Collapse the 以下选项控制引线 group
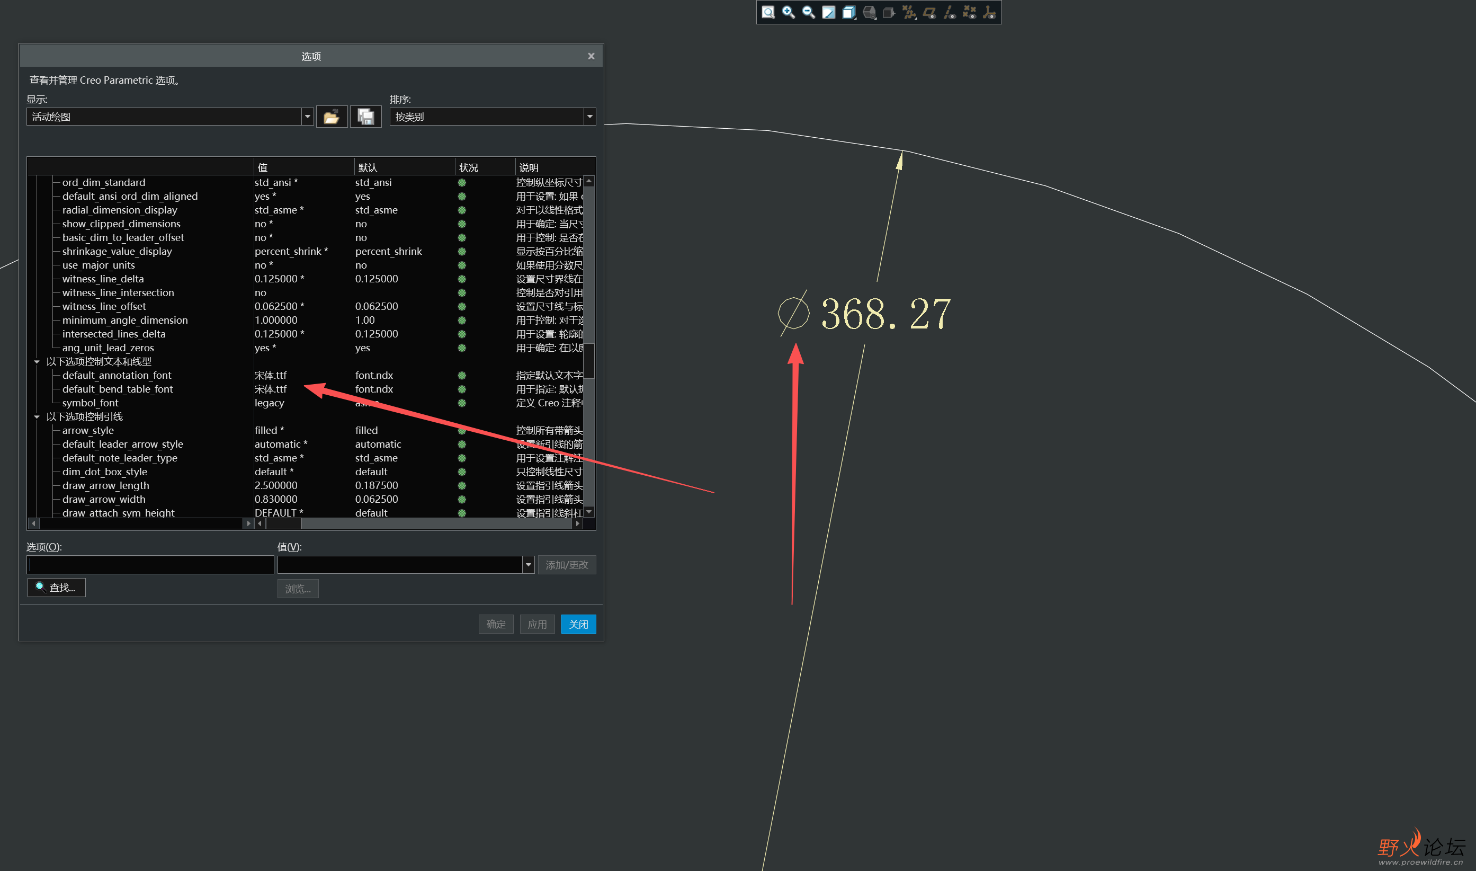The image size is (1476, 871). [37, 417]
